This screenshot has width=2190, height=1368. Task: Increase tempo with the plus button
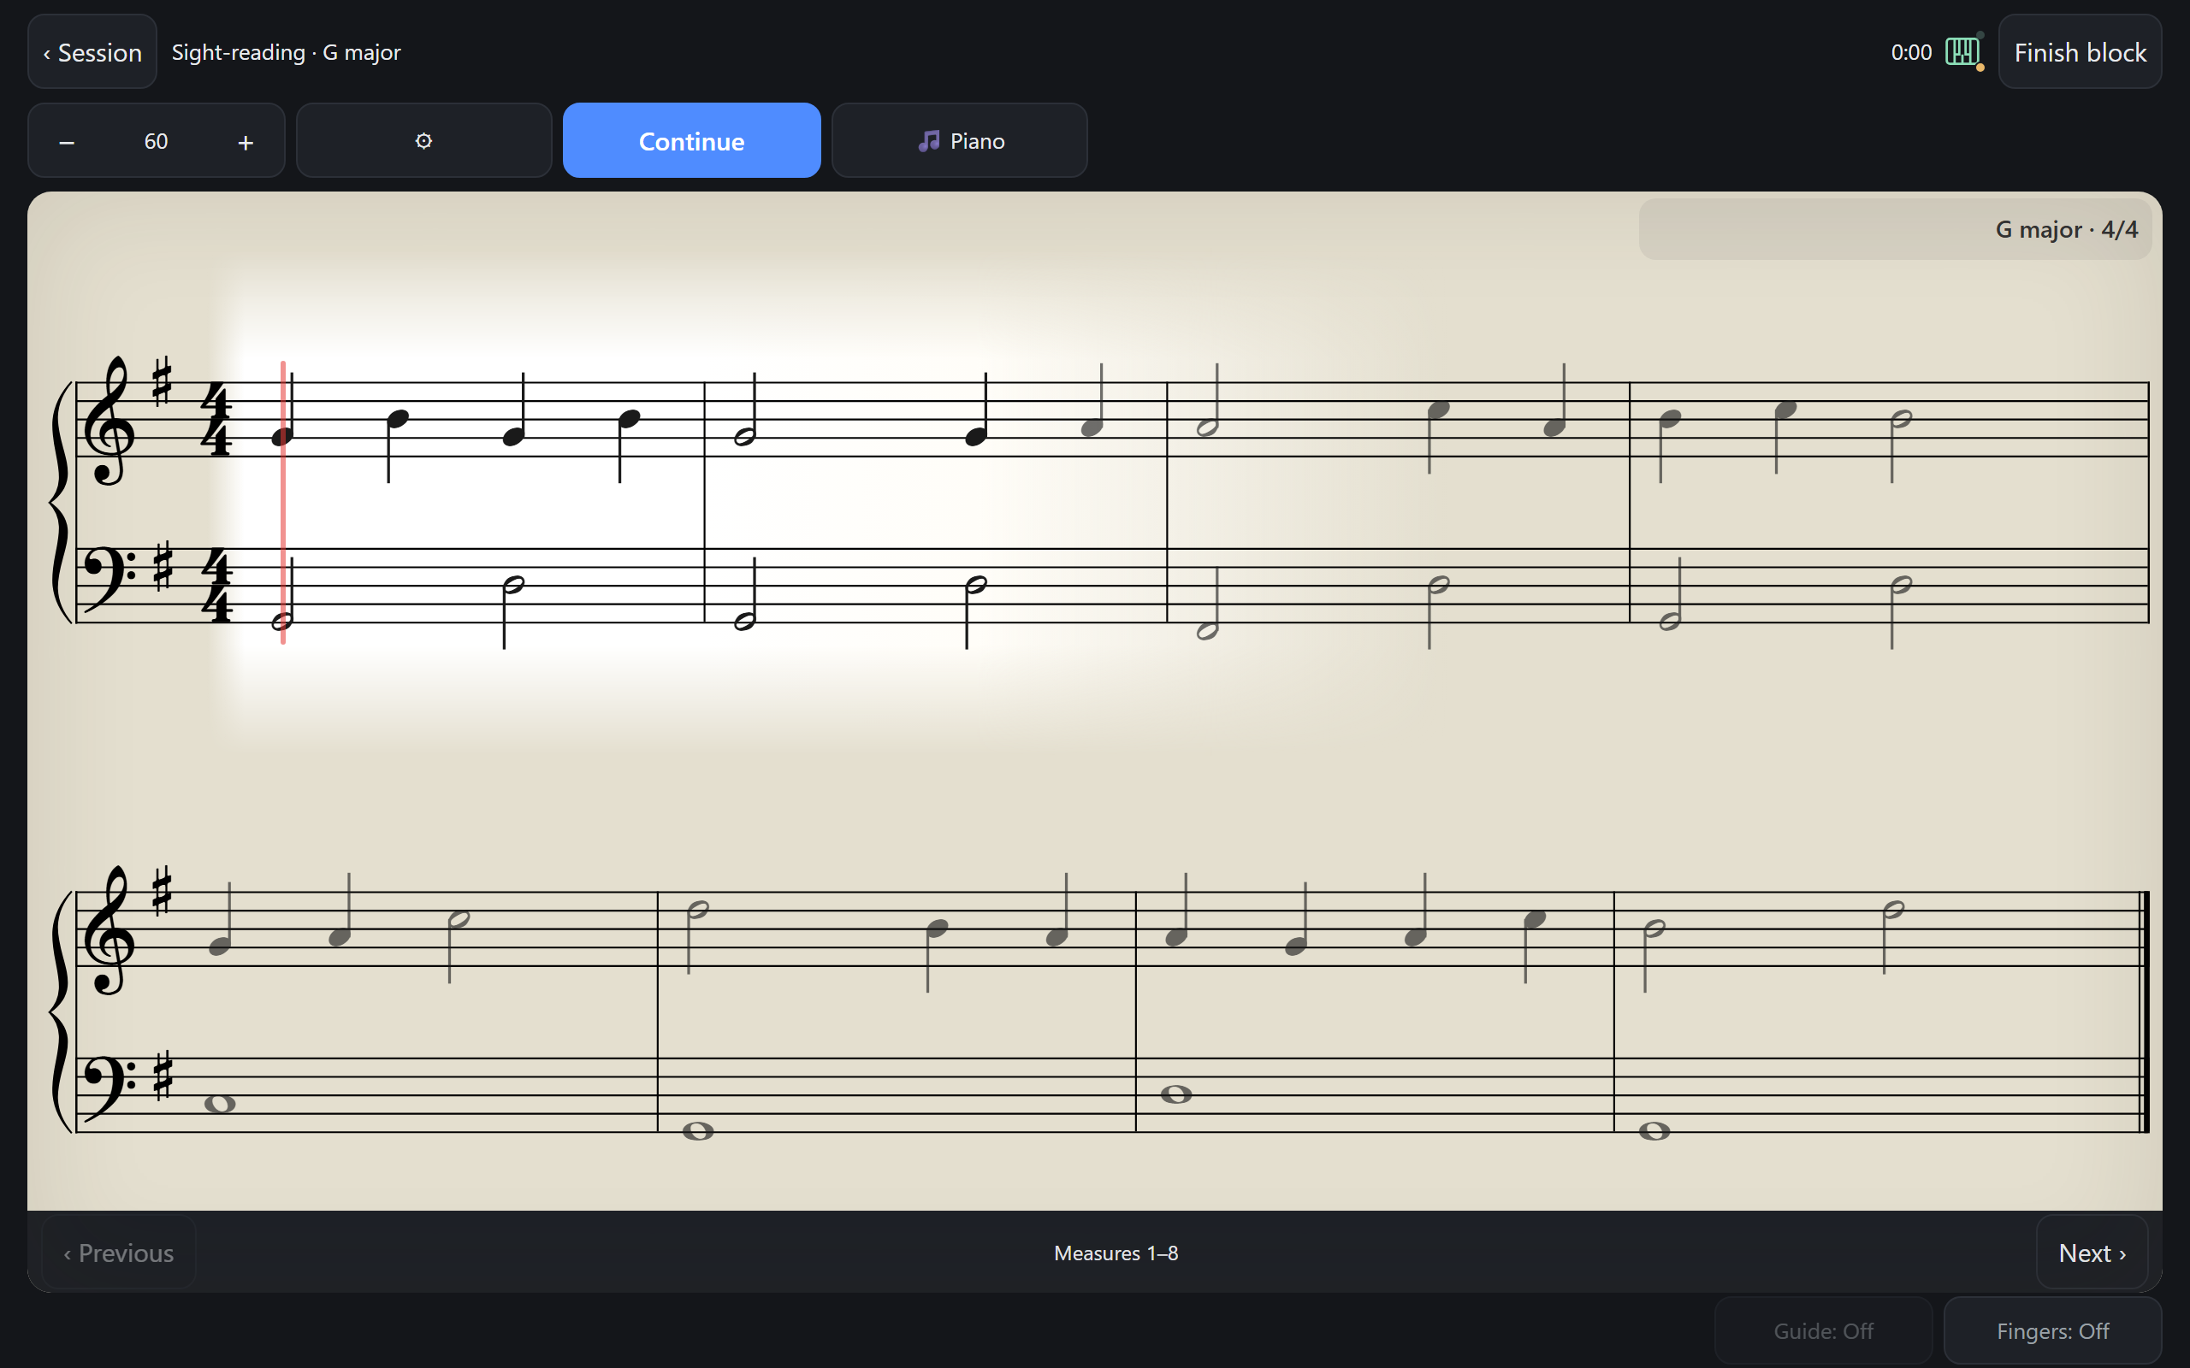[246, 142]
